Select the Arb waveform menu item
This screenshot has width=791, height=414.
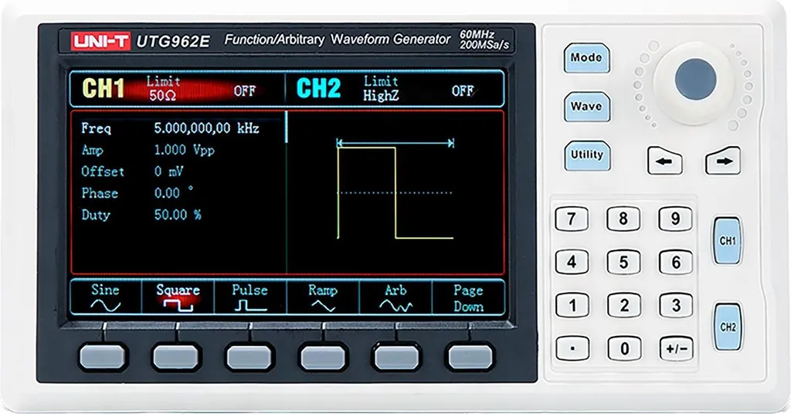click(395, 297)
